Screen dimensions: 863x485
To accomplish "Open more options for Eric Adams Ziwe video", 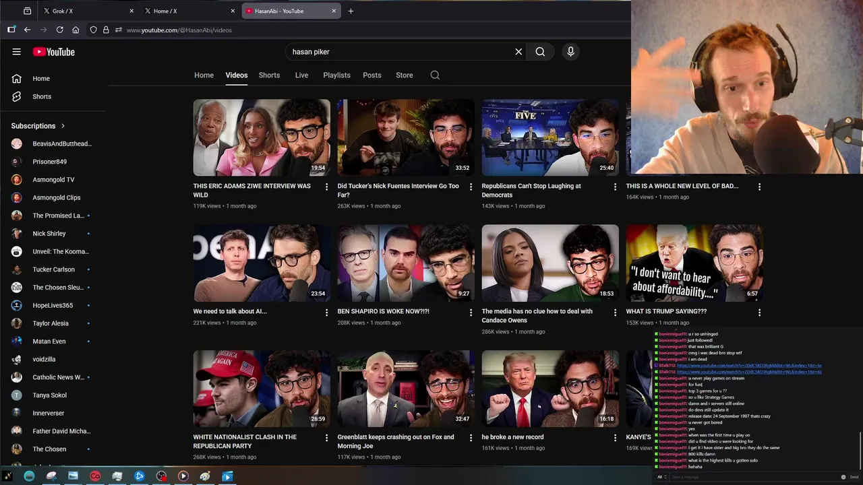I will click(327, 187).
